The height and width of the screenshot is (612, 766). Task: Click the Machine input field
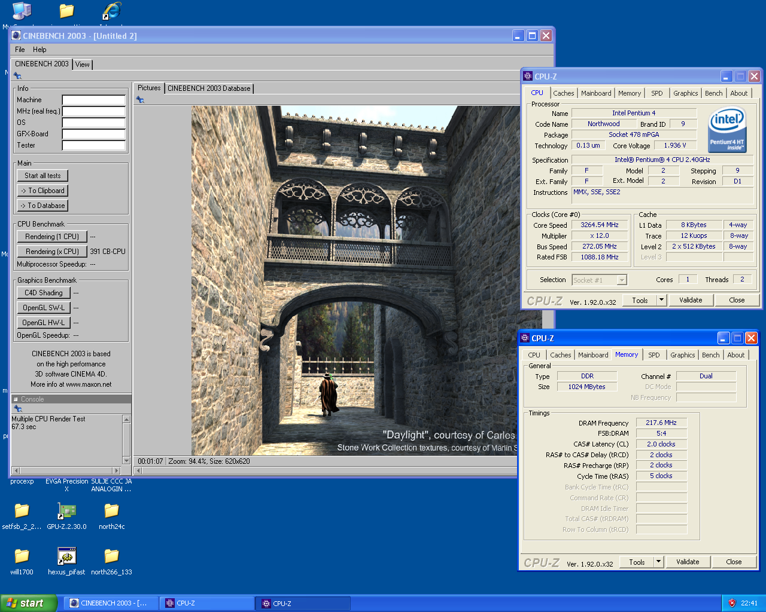pos(94,100)
